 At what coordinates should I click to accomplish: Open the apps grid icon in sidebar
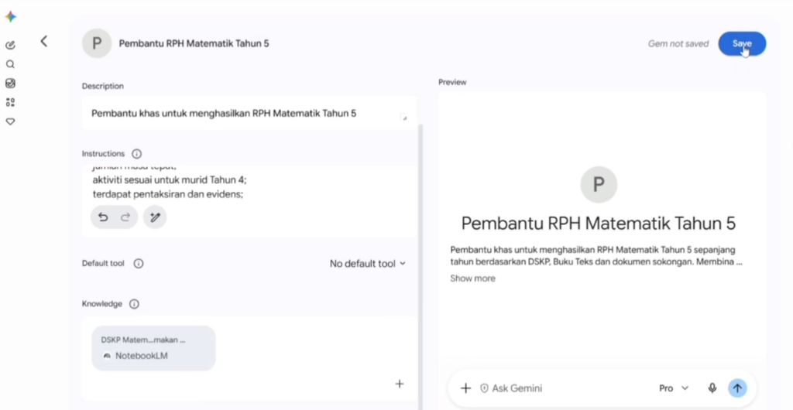[x=10, y=102]
